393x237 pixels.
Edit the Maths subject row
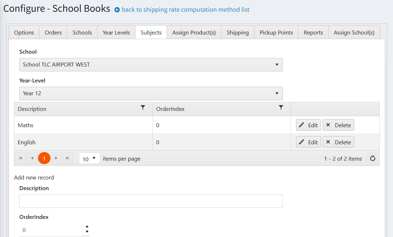308,125
